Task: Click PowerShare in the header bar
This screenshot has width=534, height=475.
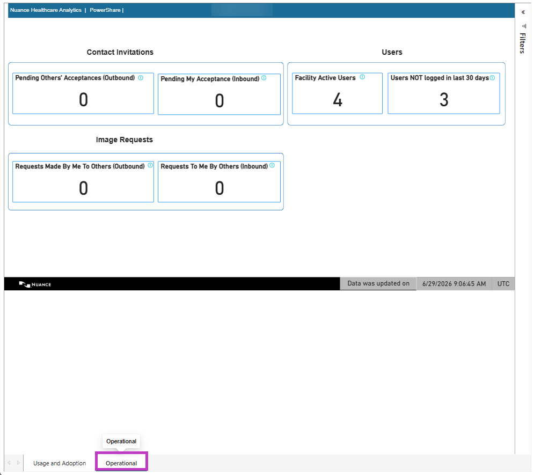Action: [x=105, y=10]
